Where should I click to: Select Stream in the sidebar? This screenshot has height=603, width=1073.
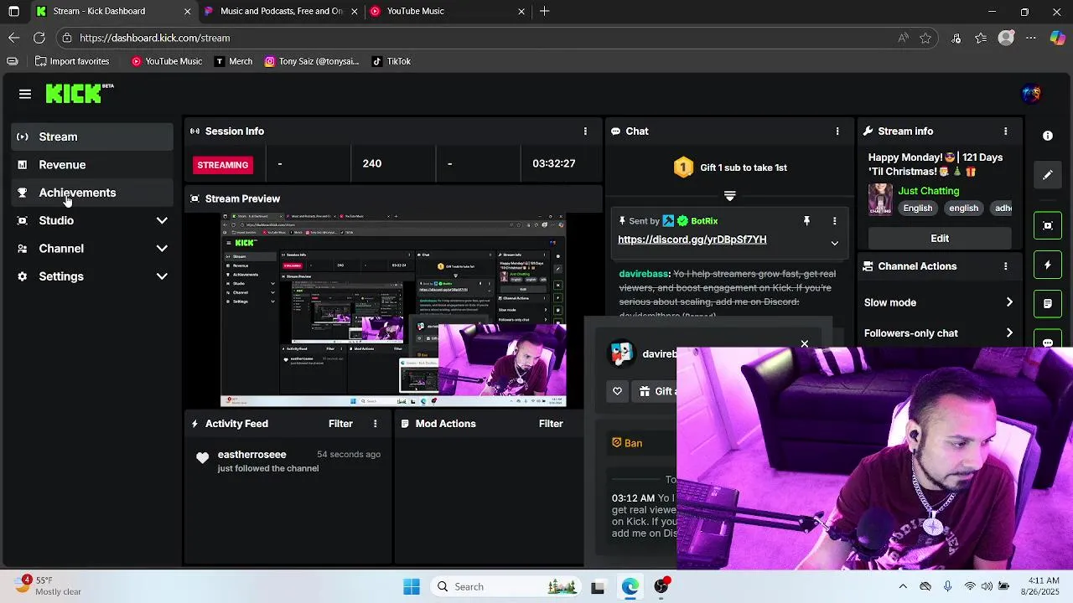[92, 137]
